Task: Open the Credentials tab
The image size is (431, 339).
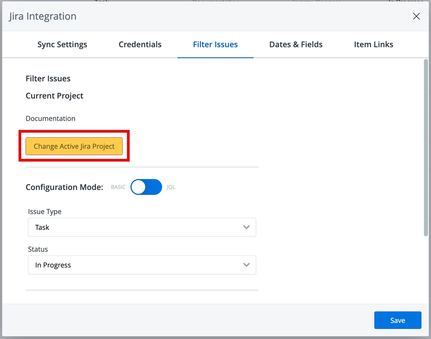Action: [140, 44]
